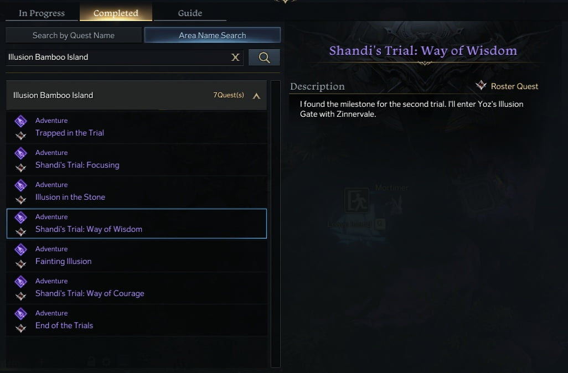Image resolution: width=568 pixels, height=373 pixels.
Task: Select the Shandi's Trial: Way of Wisdom quest
Action: tap(137, 224)
